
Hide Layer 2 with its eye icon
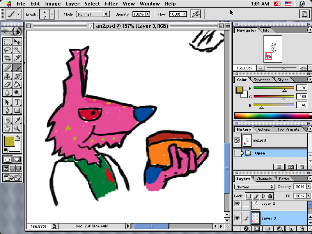coord(237,204)
